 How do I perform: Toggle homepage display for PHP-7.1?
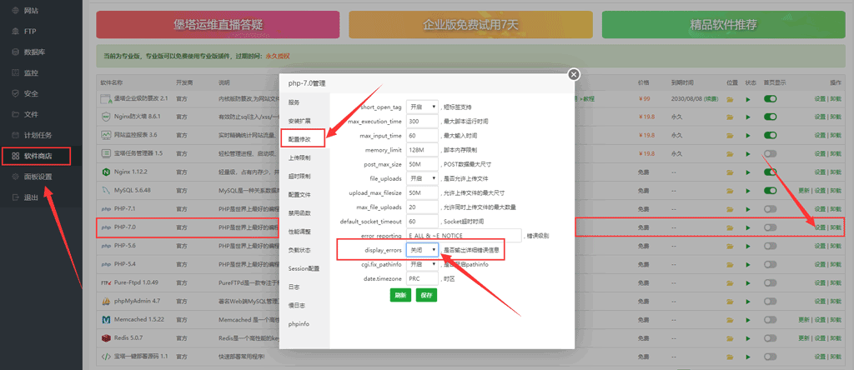770,209
